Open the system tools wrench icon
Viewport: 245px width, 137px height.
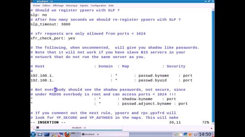coord(54,134)
